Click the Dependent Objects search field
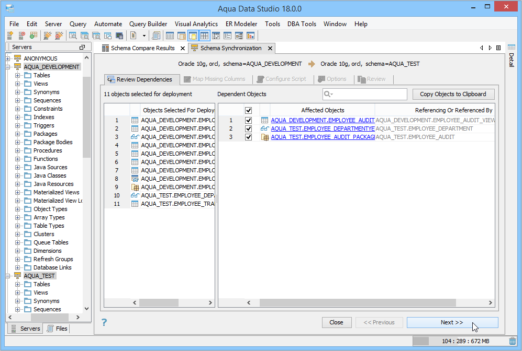This screenshot has width=522, height=351. (365, 94)
